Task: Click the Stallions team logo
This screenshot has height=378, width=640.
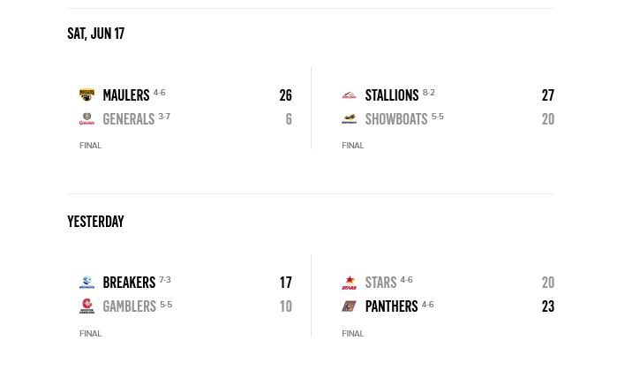Action: [350, 95]
